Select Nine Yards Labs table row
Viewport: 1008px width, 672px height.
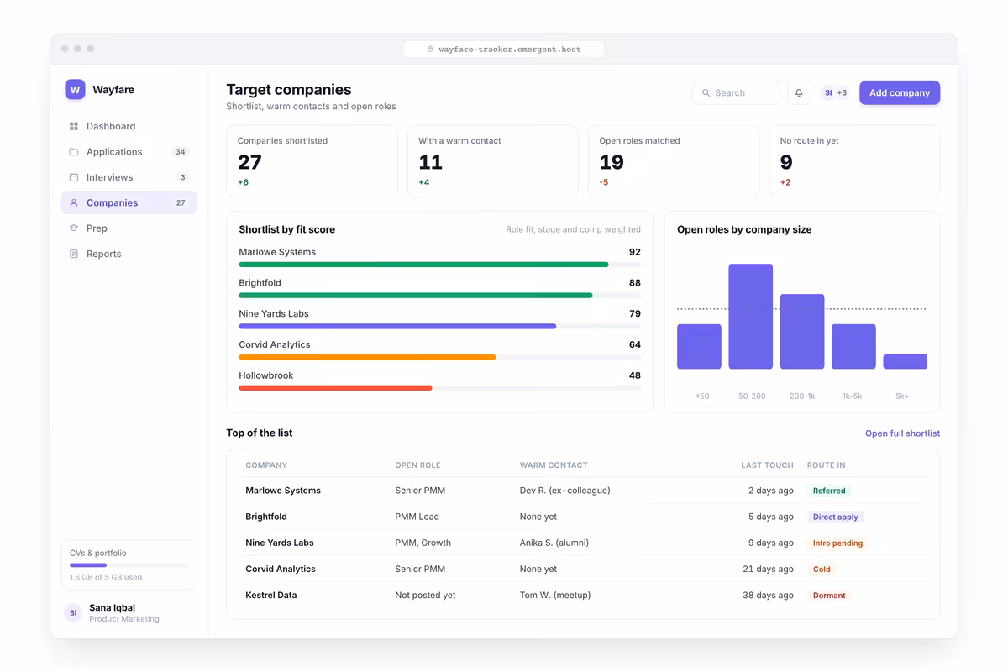click(585, 543)
